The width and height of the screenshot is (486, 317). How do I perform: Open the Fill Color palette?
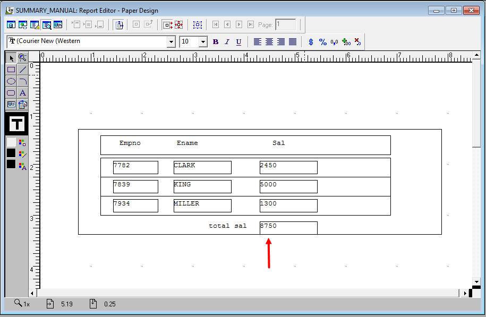(22, 143)
